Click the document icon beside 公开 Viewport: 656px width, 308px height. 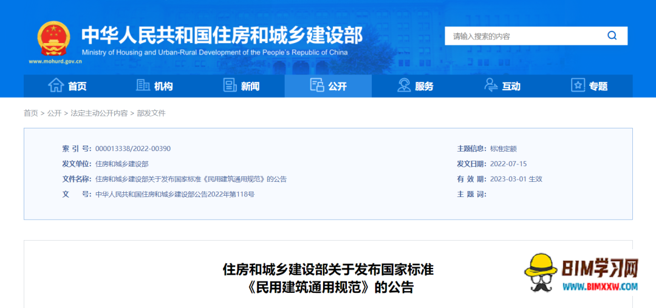pyautogui.click(x=316, y=85)
